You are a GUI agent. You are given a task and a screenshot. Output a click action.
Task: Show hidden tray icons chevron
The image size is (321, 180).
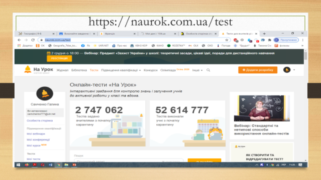point(257,165)
